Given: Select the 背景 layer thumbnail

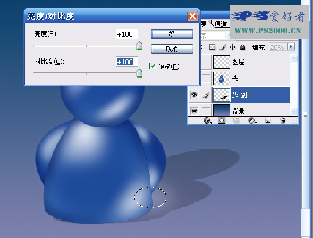Looking at the screenshot, I should click(x=222, y=110).
